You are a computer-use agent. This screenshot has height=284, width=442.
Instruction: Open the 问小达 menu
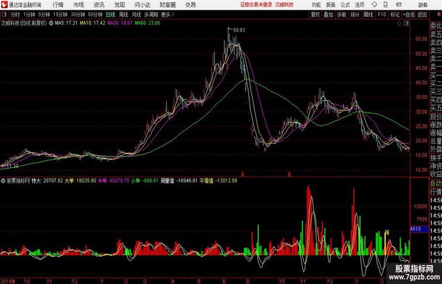tap(142, 5)
